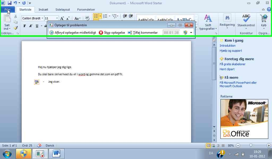
Task: Open the Skift typografier menu
Action: tap(208, 23)
